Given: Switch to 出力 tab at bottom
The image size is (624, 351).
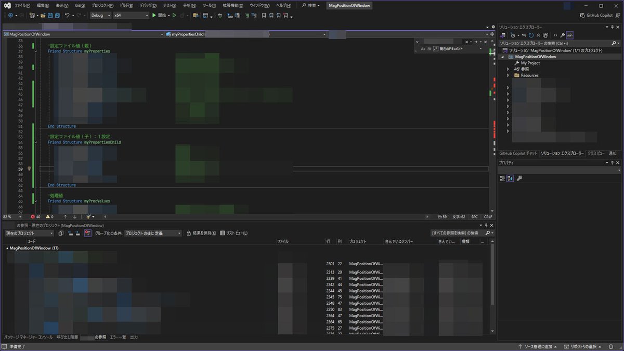Looking at the screenshot, I should click(134, 337).
